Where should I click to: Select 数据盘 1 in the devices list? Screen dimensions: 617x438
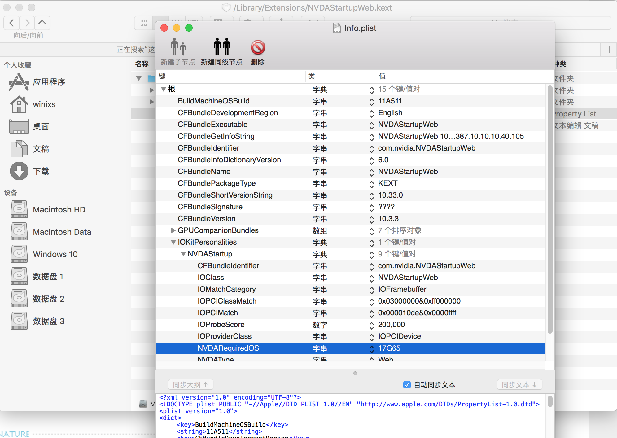[48, 276]
